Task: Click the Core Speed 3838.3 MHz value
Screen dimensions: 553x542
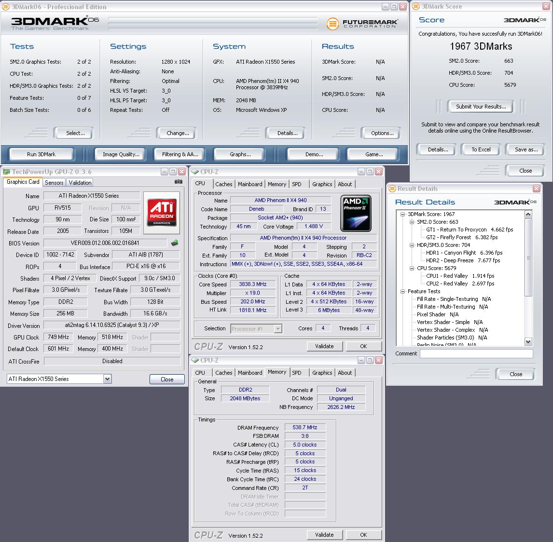Action: [x=252, y=285]
